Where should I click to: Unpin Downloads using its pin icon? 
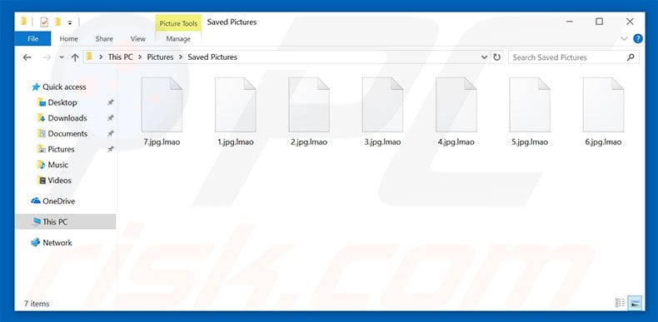(x=110, y=118)
